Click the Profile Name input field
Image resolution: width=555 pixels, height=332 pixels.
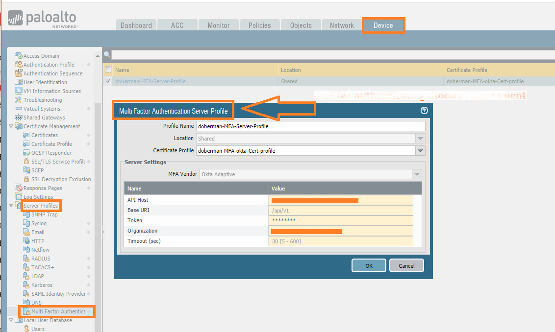311,126
